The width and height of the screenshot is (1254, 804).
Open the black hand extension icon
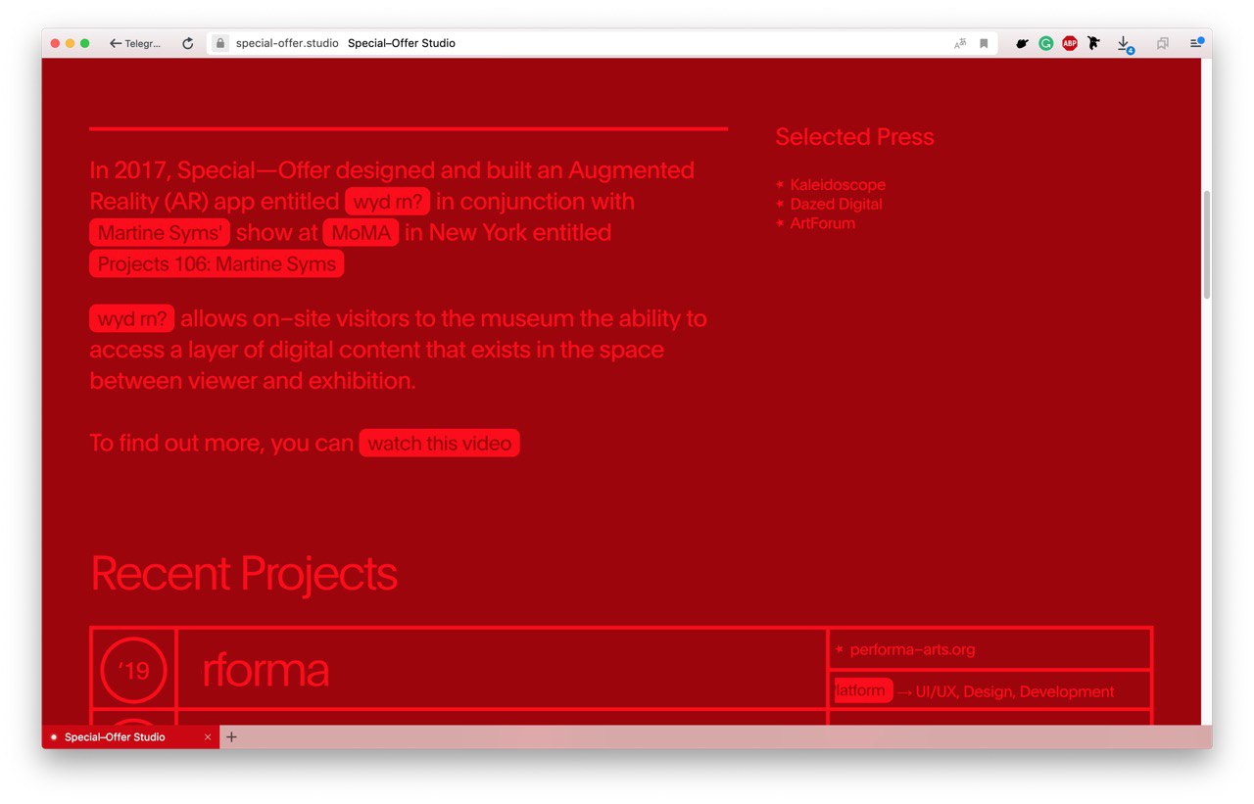click(1022, 43)
